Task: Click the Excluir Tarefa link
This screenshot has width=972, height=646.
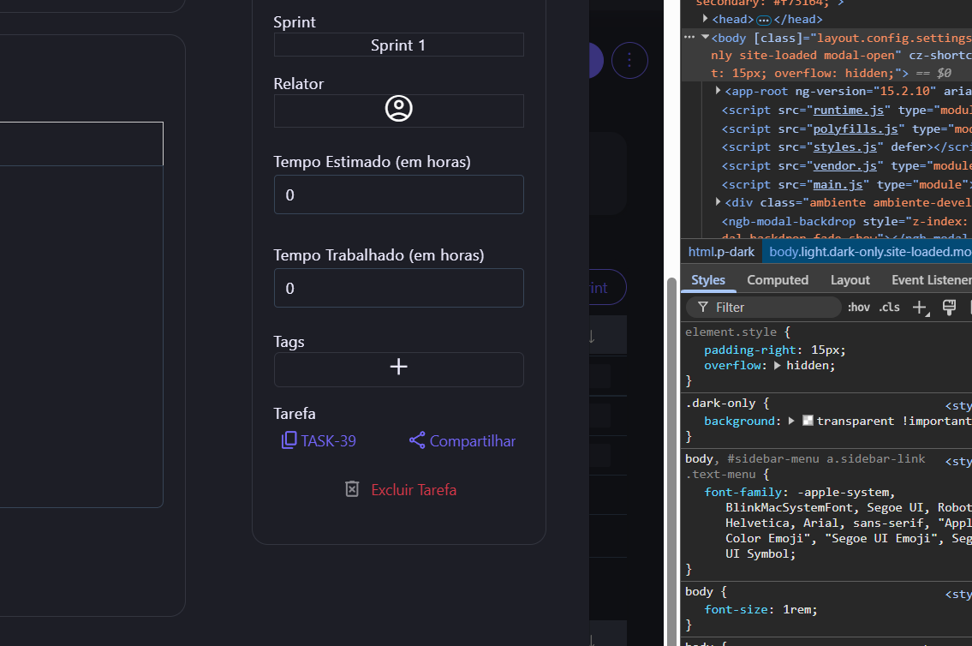Action: 414,490
